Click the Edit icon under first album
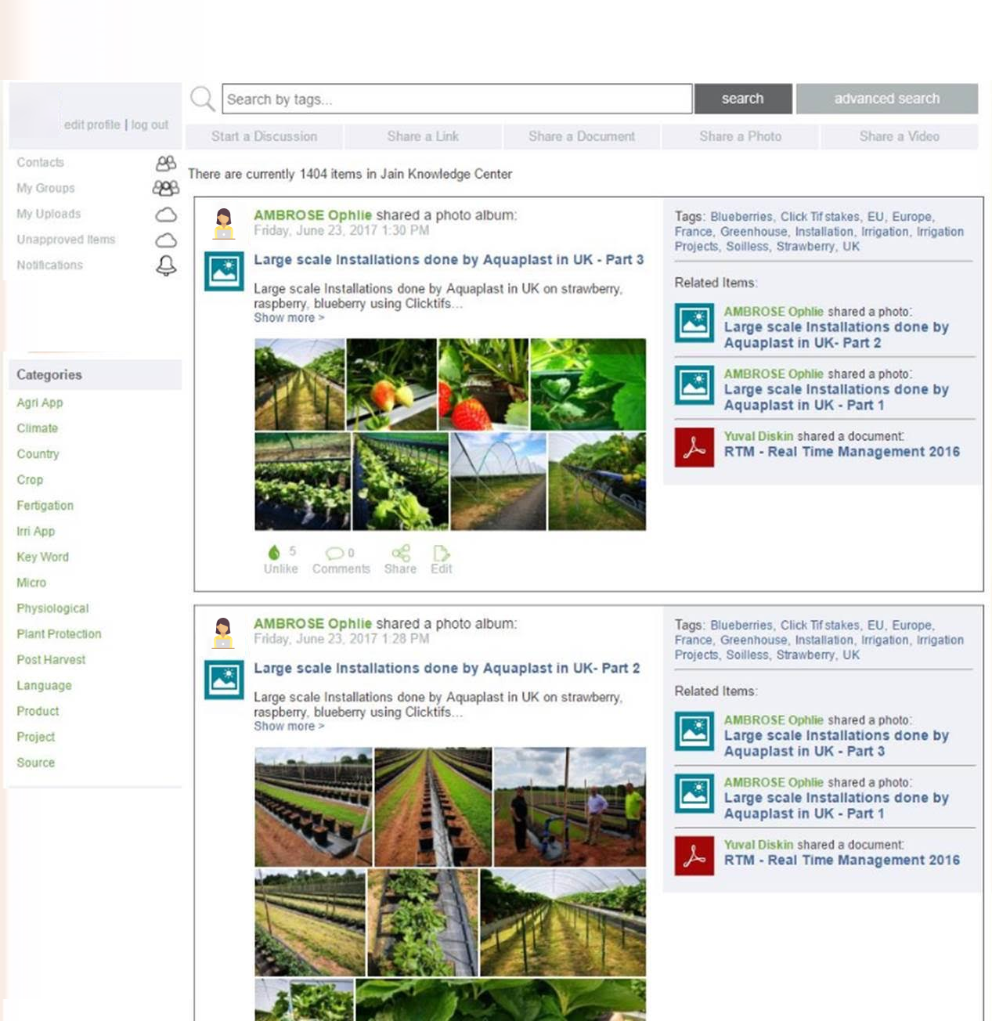 (x=441, y=554)
